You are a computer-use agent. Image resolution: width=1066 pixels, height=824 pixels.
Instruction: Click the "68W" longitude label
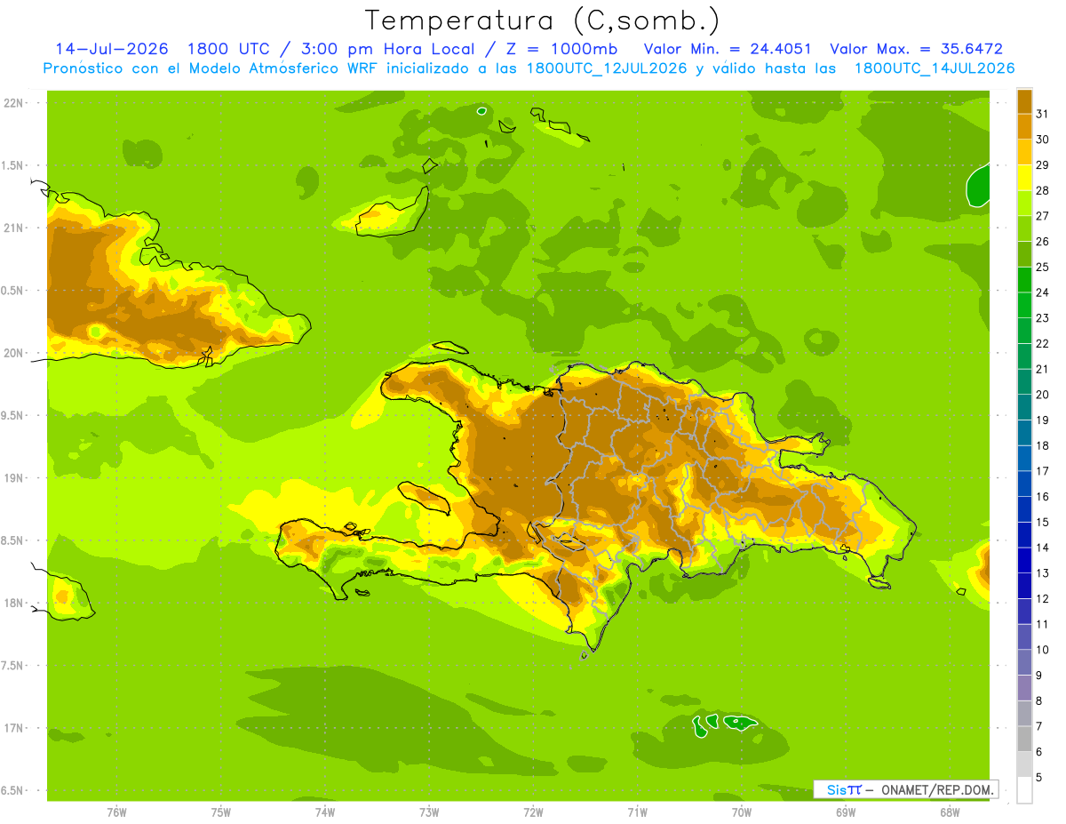949,812
